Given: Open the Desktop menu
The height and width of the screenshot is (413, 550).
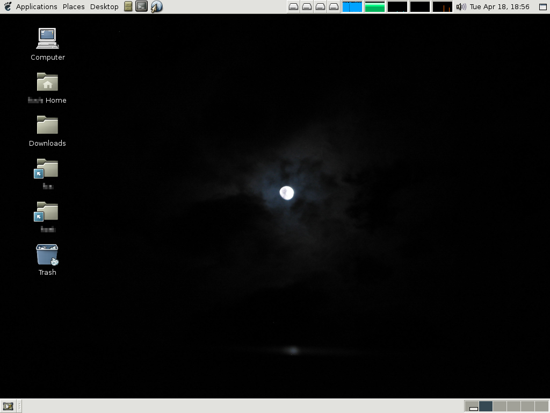Looking at the screenshot, I should pyautogui.click(x=104, y=7).
